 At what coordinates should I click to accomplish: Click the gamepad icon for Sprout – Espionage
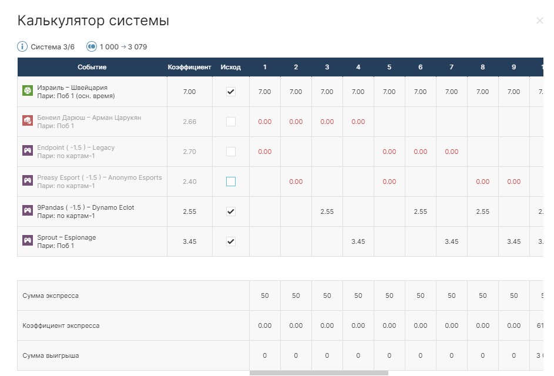pos(28,241)
